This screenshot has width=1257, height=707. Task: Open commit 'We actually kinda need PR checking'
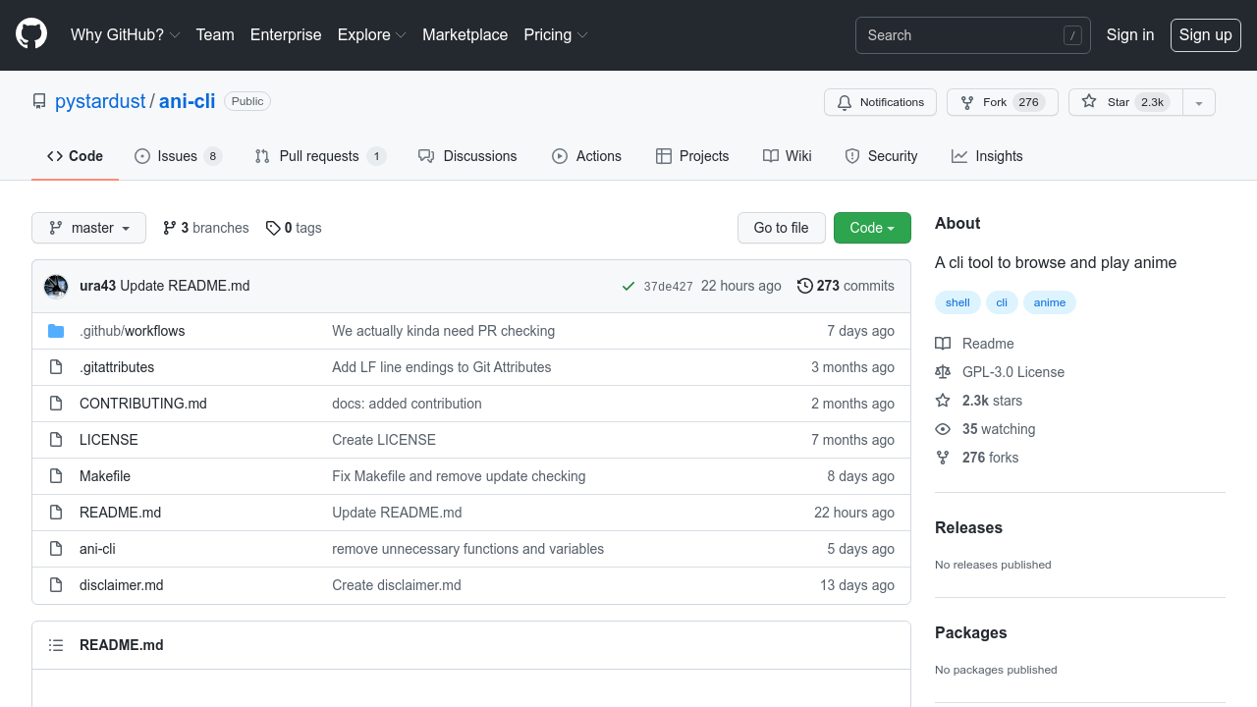(444, 331)
